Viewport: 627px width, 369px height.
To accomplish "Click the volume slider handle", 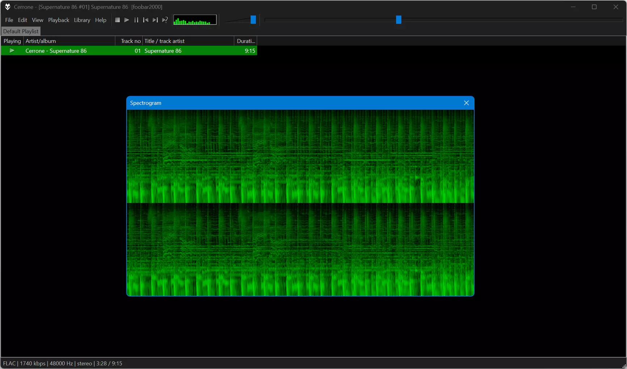I will coord(253,20).
